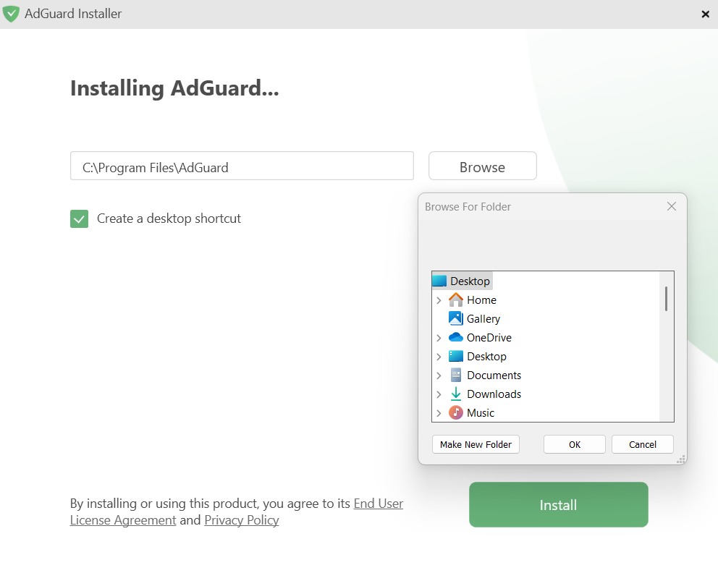Start installation with the Install button

(559, 505)
